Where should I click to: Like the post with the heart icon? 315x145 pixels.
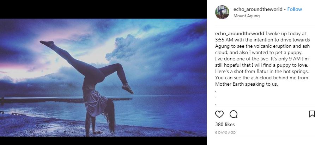pos(219,114)
